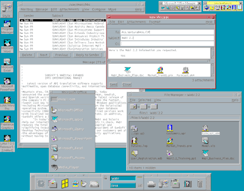244x191 pixels.
Task: Select User_Registration.mdb in File Manager
Action: (x=146, y=155)
